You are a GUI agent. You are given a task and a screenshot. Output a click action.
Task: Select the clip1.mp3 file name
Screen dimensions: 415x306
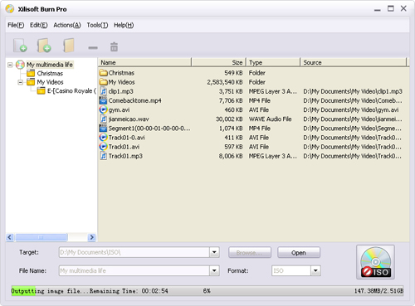click(121, 91)
